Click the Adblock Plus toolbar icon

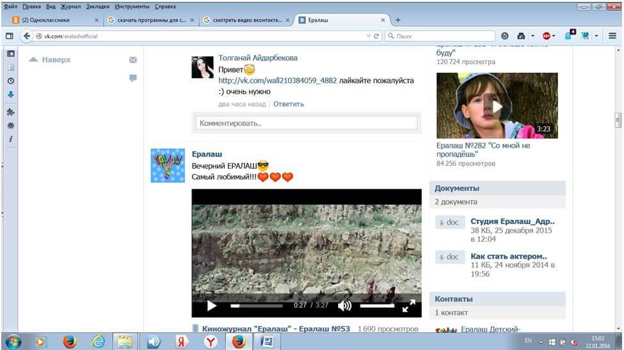click(x=547, y=36)
